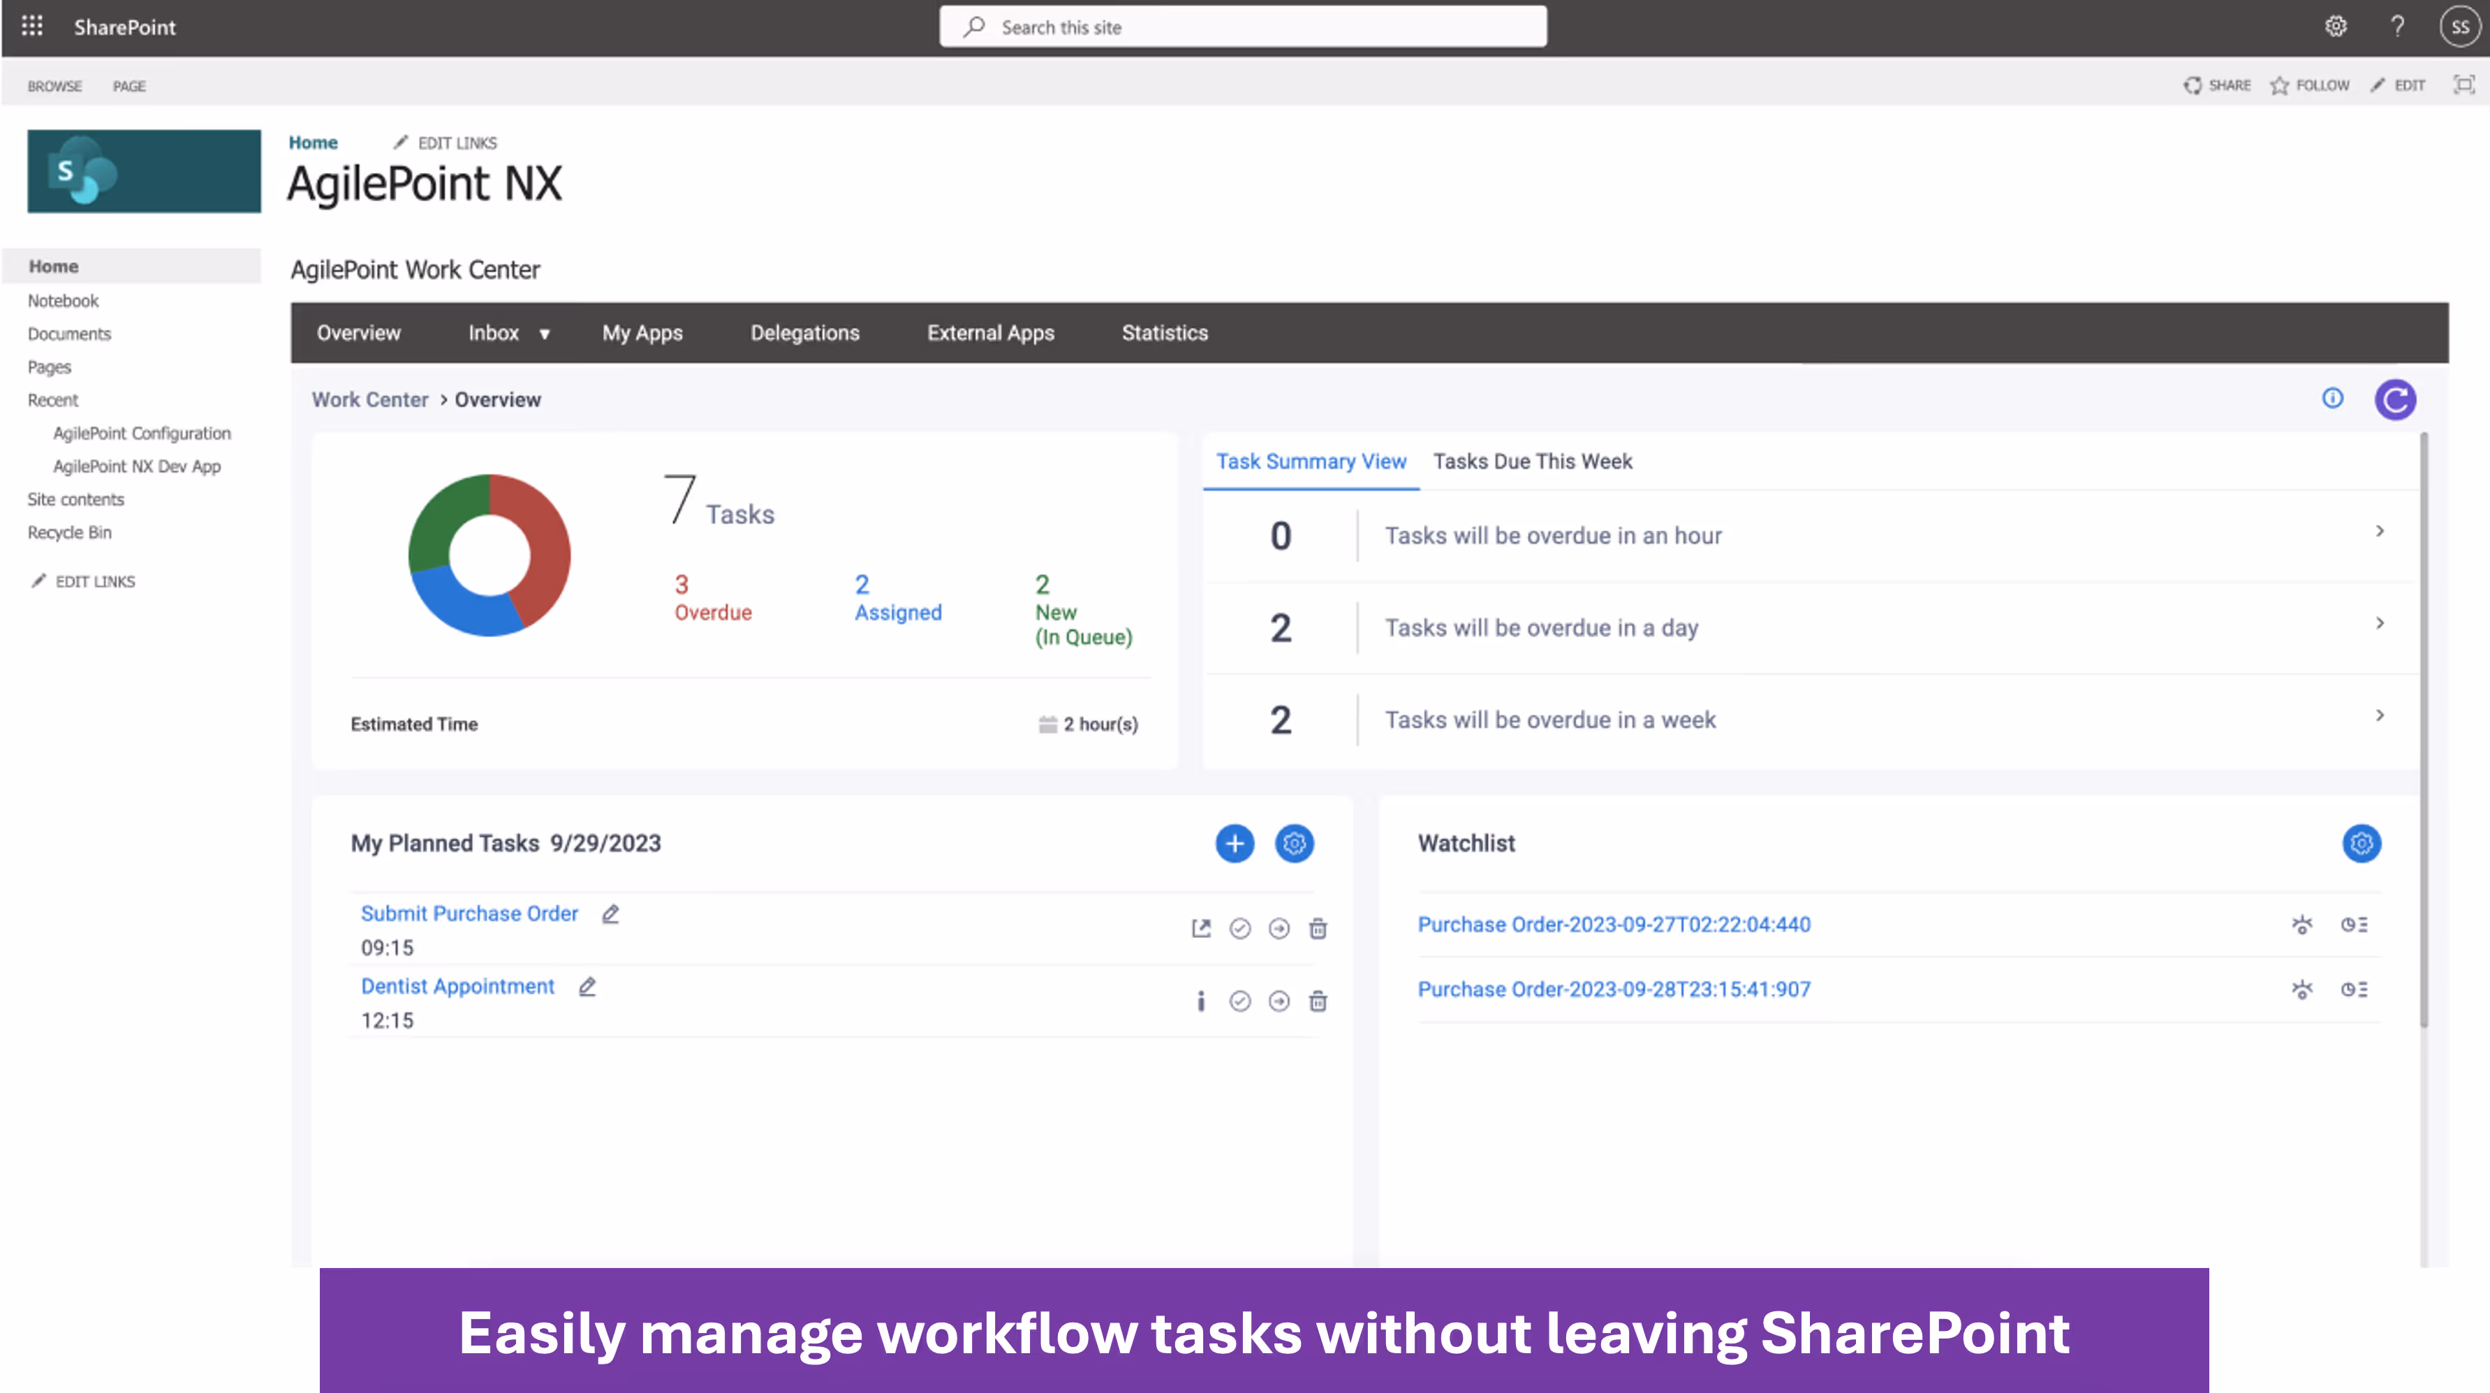Click the SharePoint site logo

click(144, 171)
